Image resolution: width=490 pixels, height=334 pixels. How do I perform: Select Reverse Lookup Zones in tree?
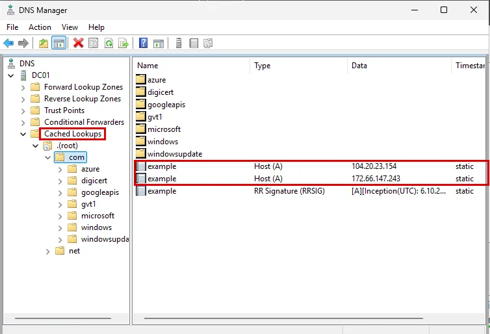click(x=83, y=99)
